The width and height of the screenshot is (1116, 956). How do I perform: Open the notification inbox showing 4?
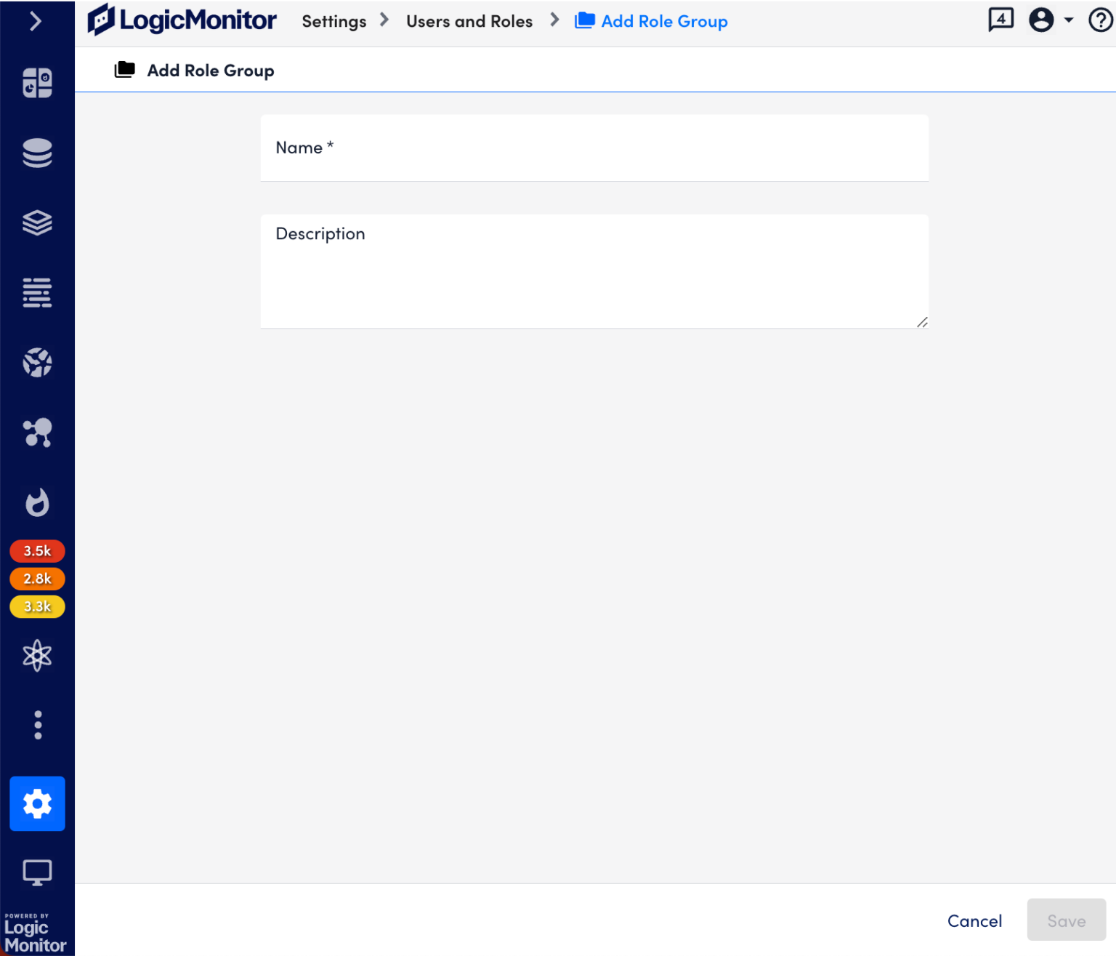(x=1000, y=20)
